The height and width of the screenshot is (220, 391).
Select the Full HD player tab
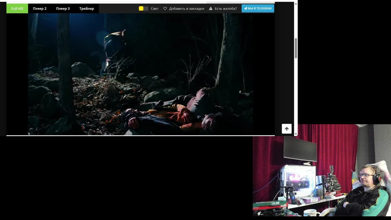(17, 9)
